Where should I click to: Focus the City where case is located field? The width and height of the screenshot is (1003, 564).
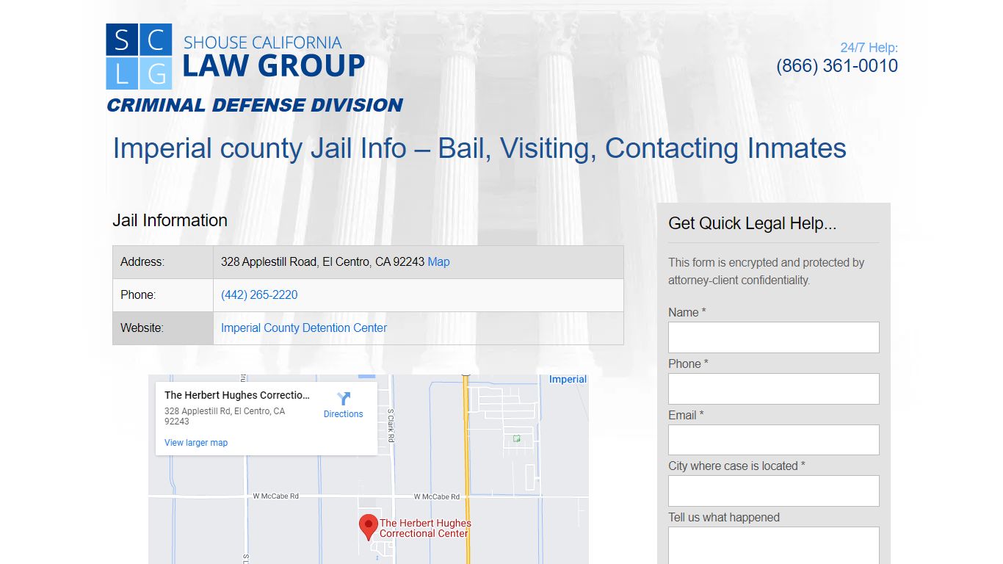(773, 491)
